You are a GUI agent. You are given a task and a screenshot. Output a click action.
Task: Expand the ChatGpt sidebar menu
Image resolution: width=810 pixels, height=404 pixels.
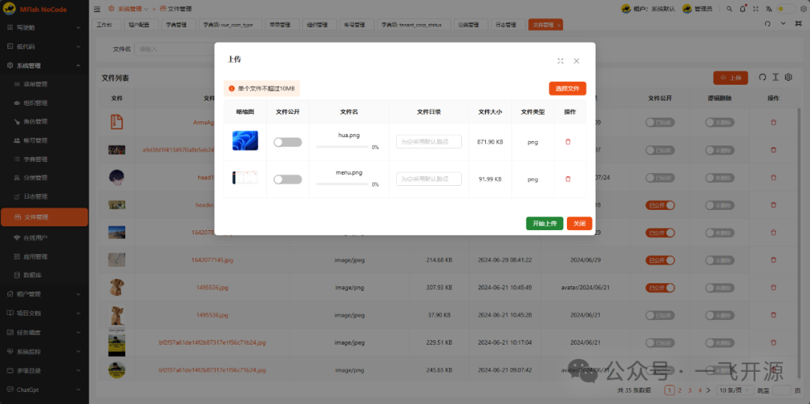[x=44, y=390]
